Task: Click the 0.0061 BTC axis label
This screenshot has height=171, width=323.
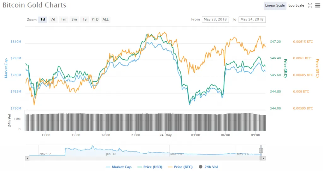Action: pyautogui.click(x=302, y=58)
